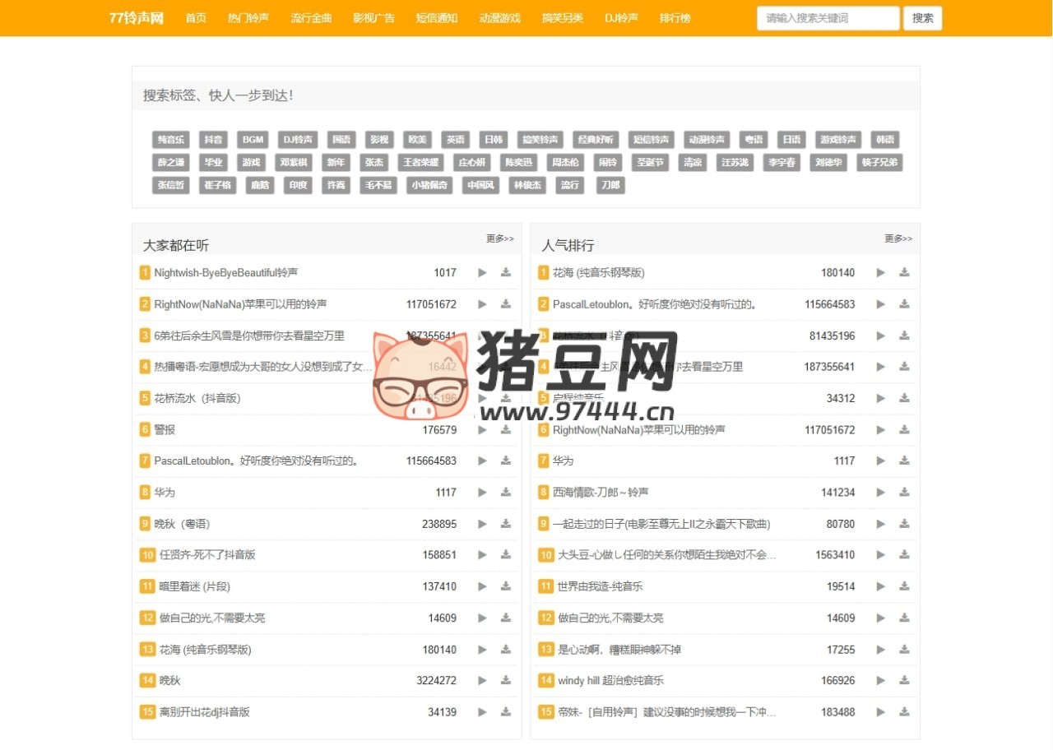This screenshot has width=1053, height=750.
Task: Play 晚秋 (粤语) ringtone
Action: coord(482,523)
